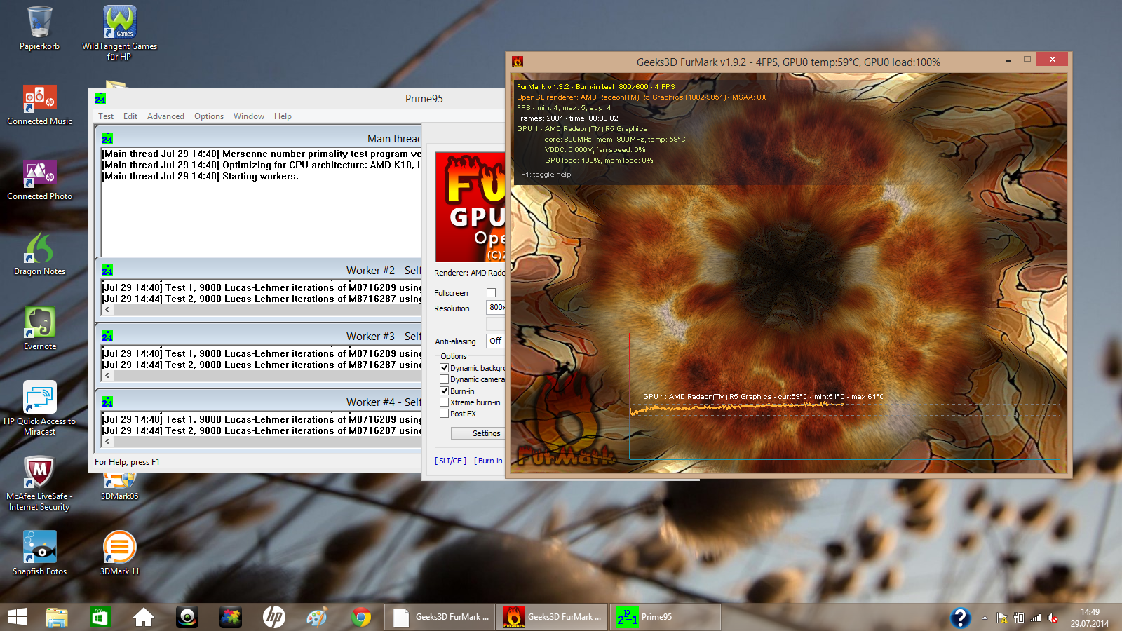Click the blue help question mark icon
Viewport: 1122px width, 631px height.
960,618
